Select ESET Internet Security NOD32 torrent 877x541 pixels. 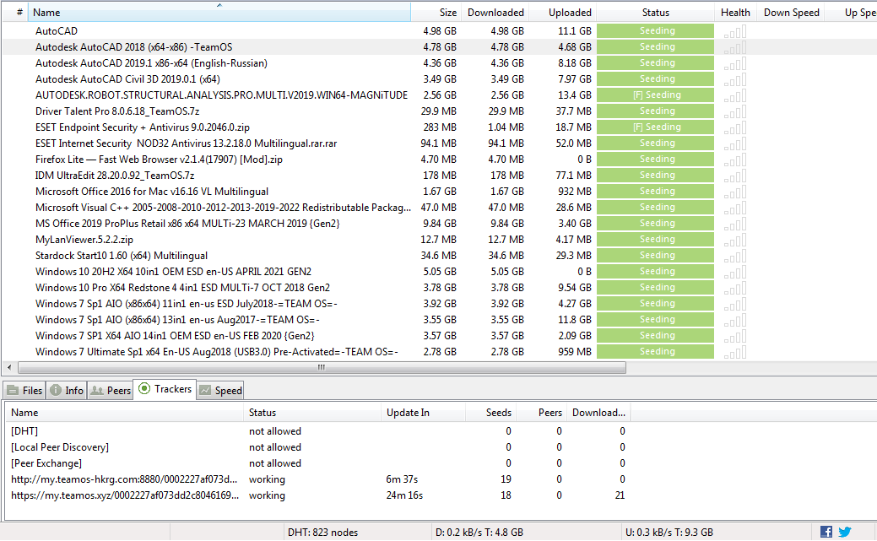tap(187, 143)
